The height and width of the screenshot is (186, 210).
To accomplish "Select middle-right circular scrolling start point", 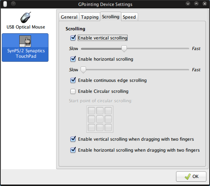I will coord(108,119).
